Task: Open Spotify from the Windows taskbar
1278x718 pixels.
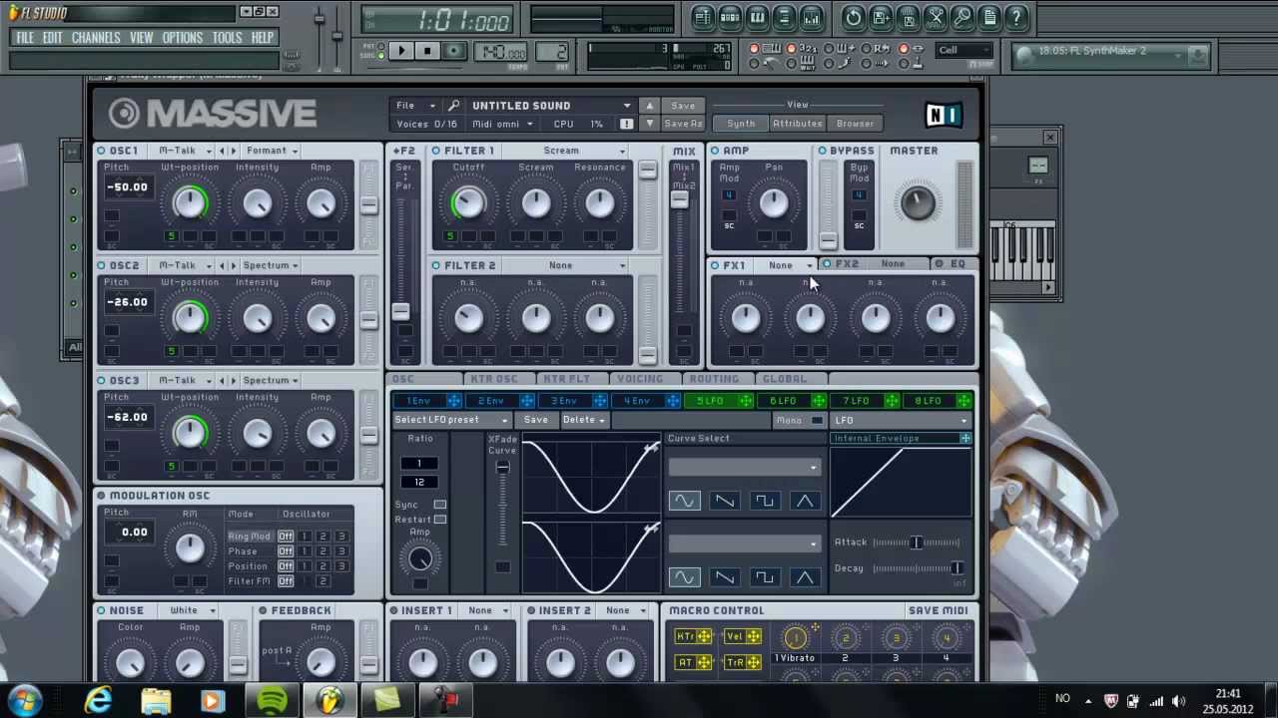Action: [272, 701]
